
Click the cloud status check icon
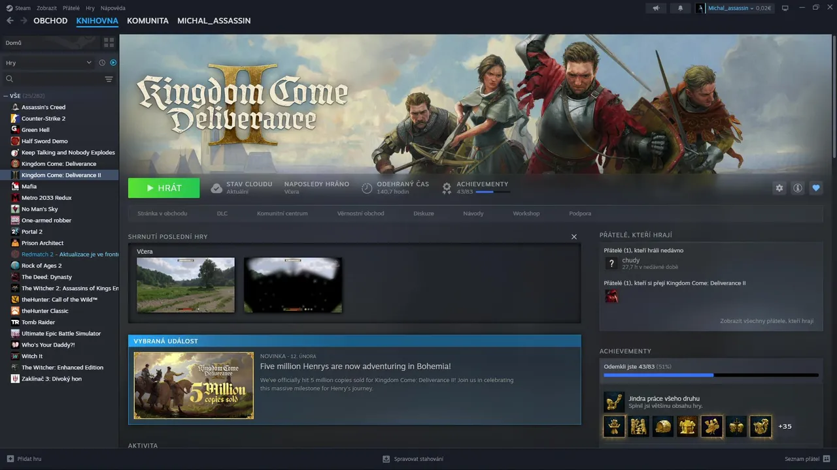(x=216, y=188)
